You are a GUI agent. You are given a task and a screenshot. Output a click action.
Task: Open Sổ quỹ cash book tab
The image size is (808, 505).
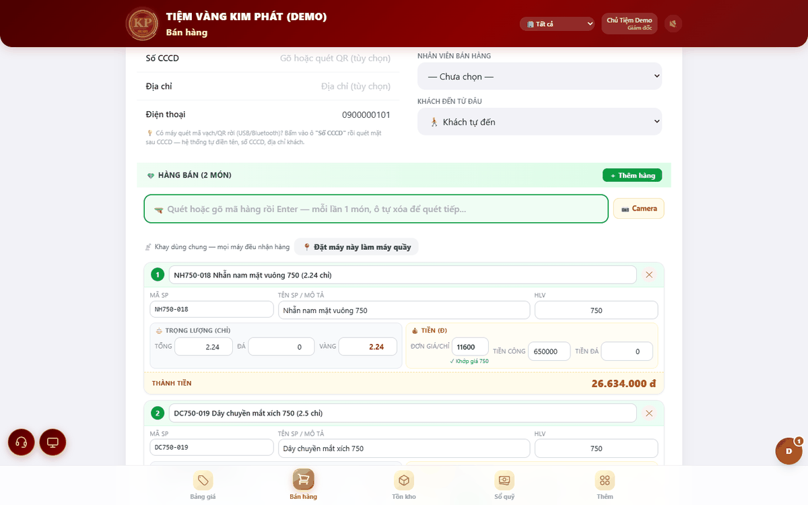[504, 485]
